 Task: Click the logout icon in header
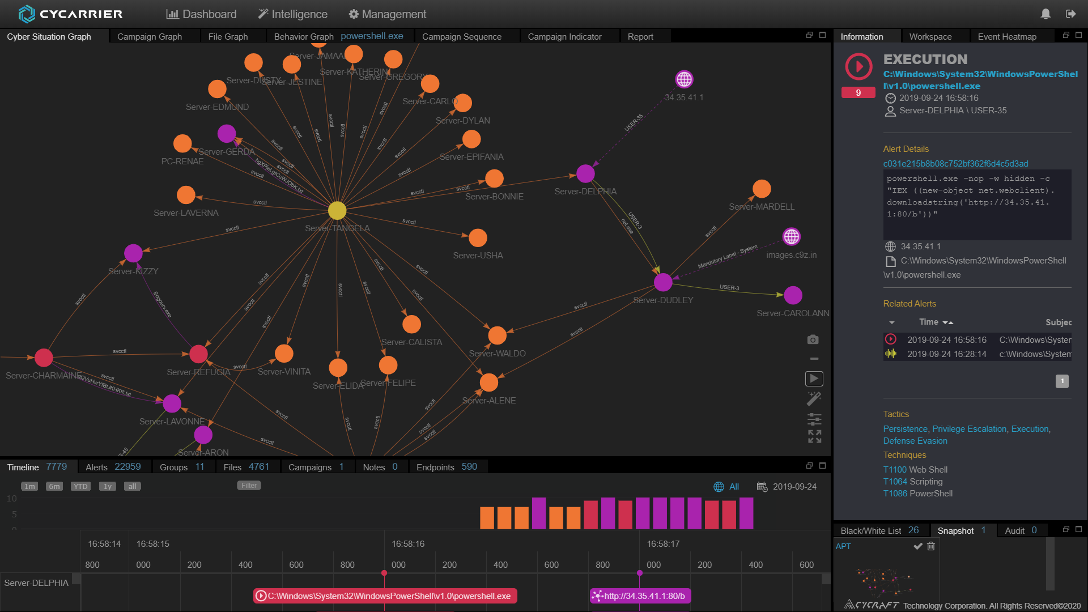coord(1070,14)
